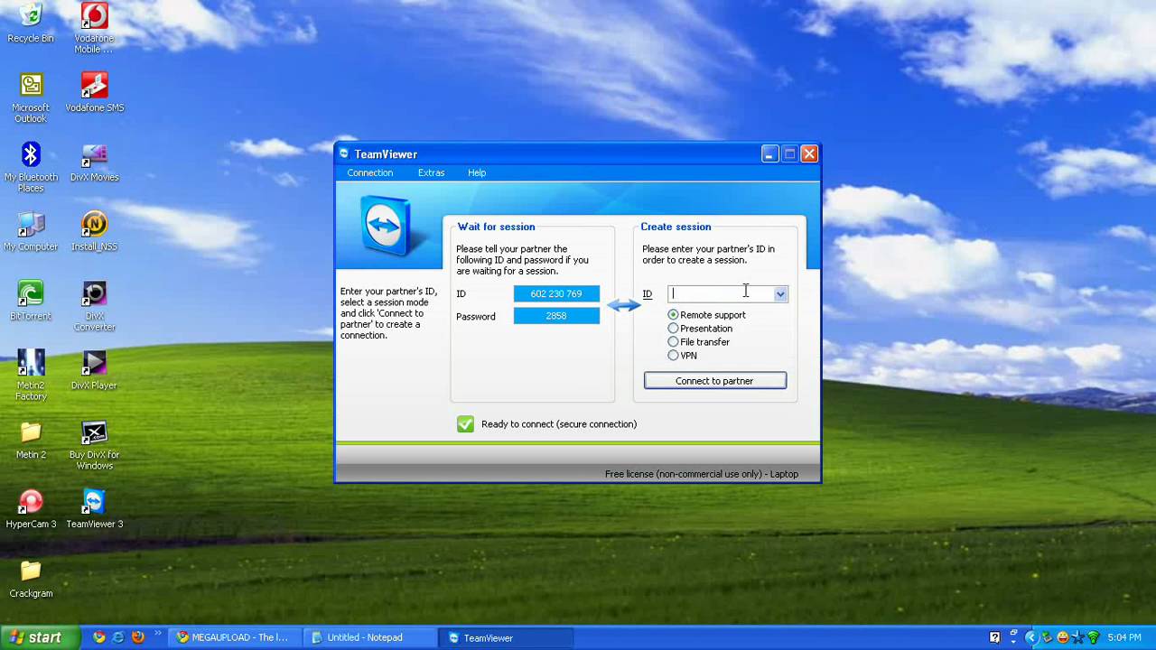Select the DivX Converter desktop icon
The image size is (1156, 650).
click(94, 307)
